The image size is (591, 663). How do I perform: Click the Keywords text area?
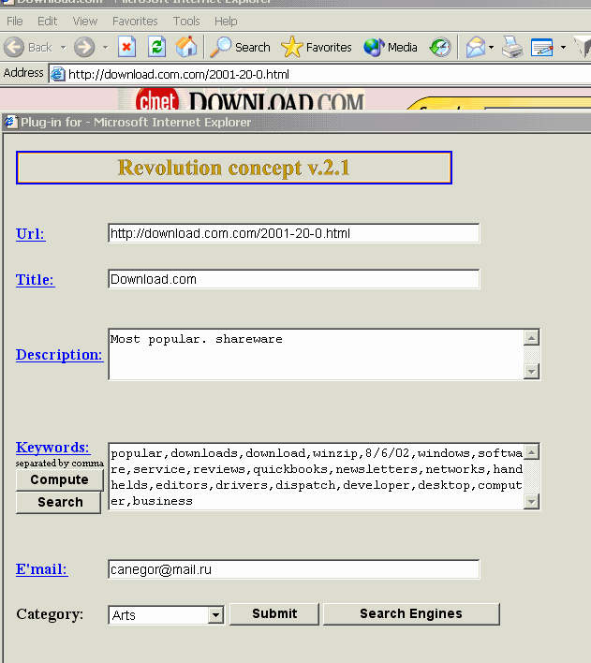click(316, 477)
